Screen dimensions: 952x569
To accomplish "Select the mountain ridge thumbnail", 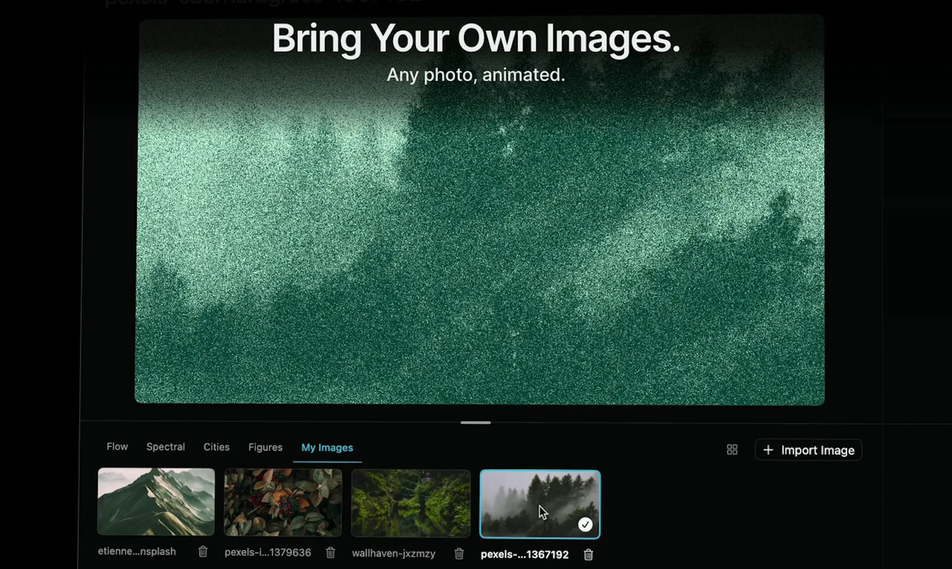I will pos(156,502).
